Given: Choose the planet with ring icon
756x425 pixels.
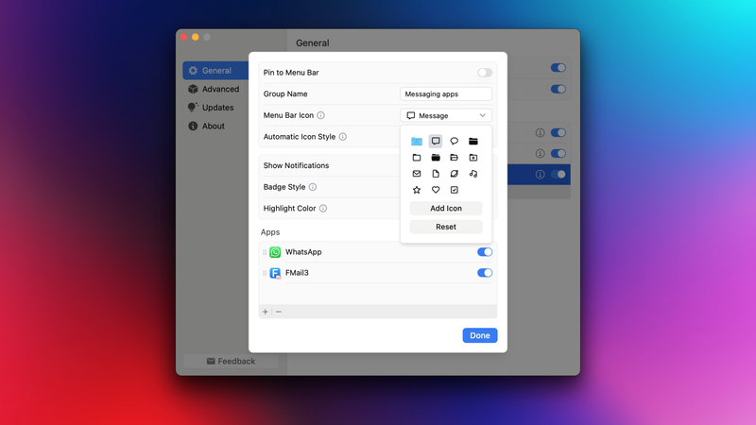Looking at the screenshot, I should coord(455,174).
